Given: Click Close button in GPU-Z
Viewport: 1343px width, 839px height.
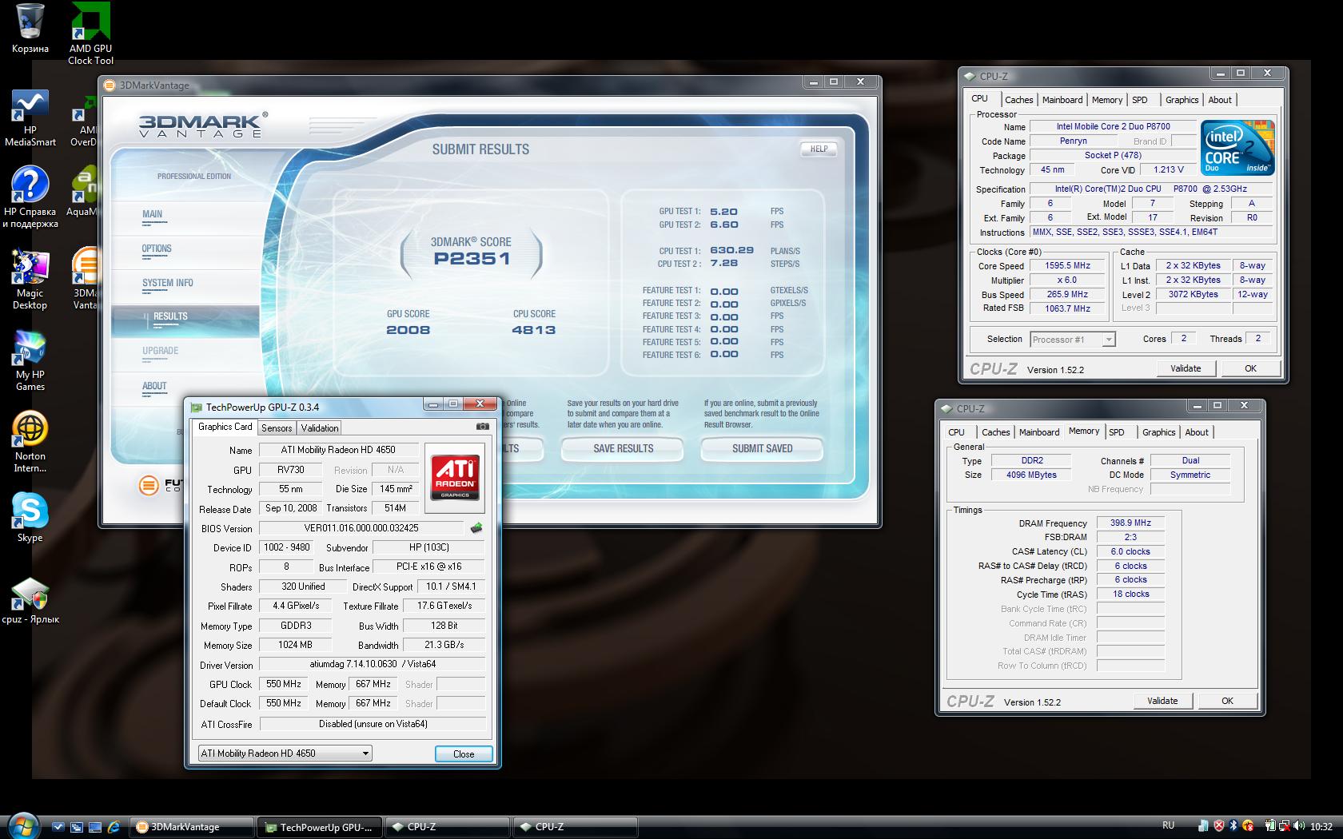Looking at the screenshot, I should point(464,754).
